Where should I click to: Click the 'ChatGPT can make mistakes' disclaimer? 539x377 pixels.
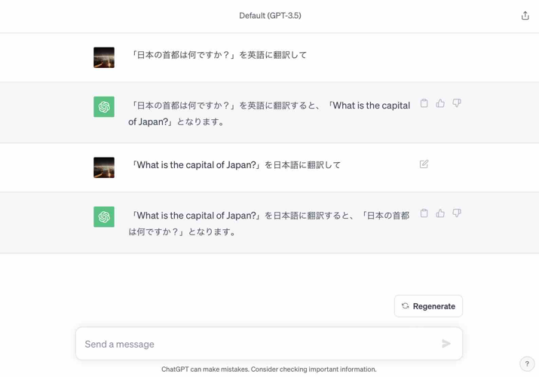point(269,369)
